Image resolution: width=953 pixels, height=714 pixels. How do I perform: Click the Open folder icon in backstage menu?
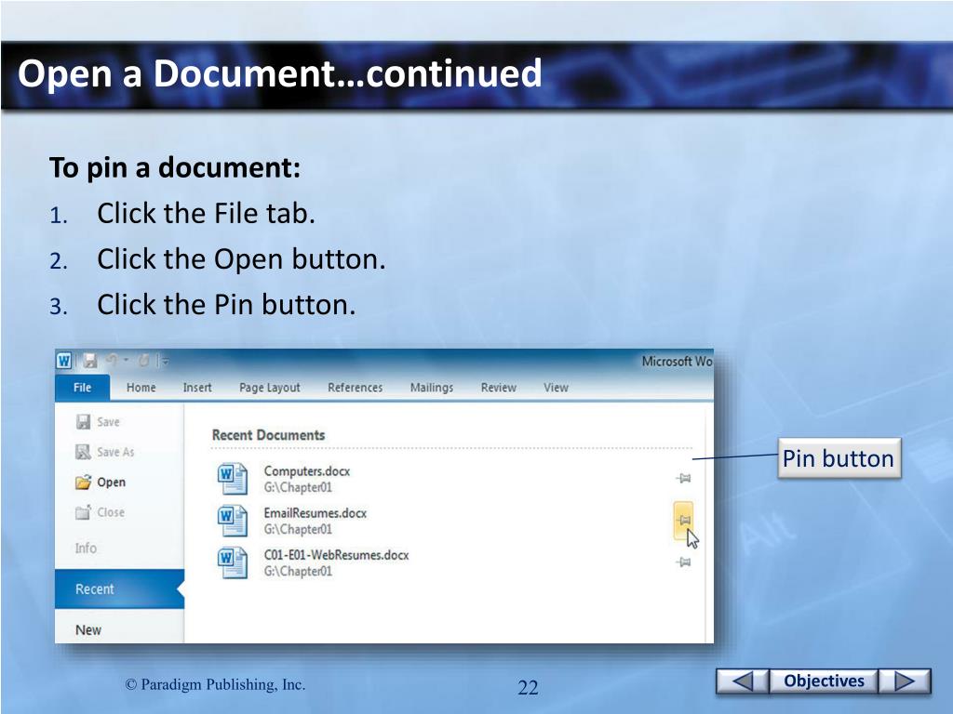point(83,483)
